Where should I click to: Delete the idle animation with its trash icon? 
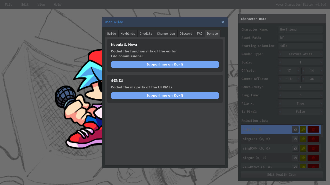(x=313, y=129)
